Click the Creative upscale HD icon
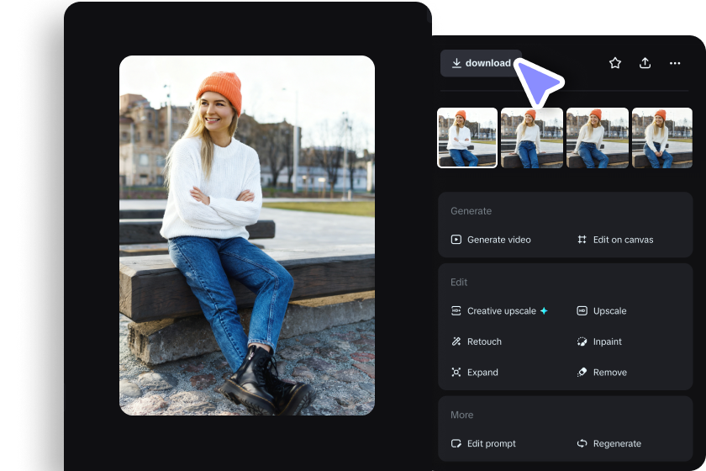Viewport: 706px width, 471px height. (456, 310)
